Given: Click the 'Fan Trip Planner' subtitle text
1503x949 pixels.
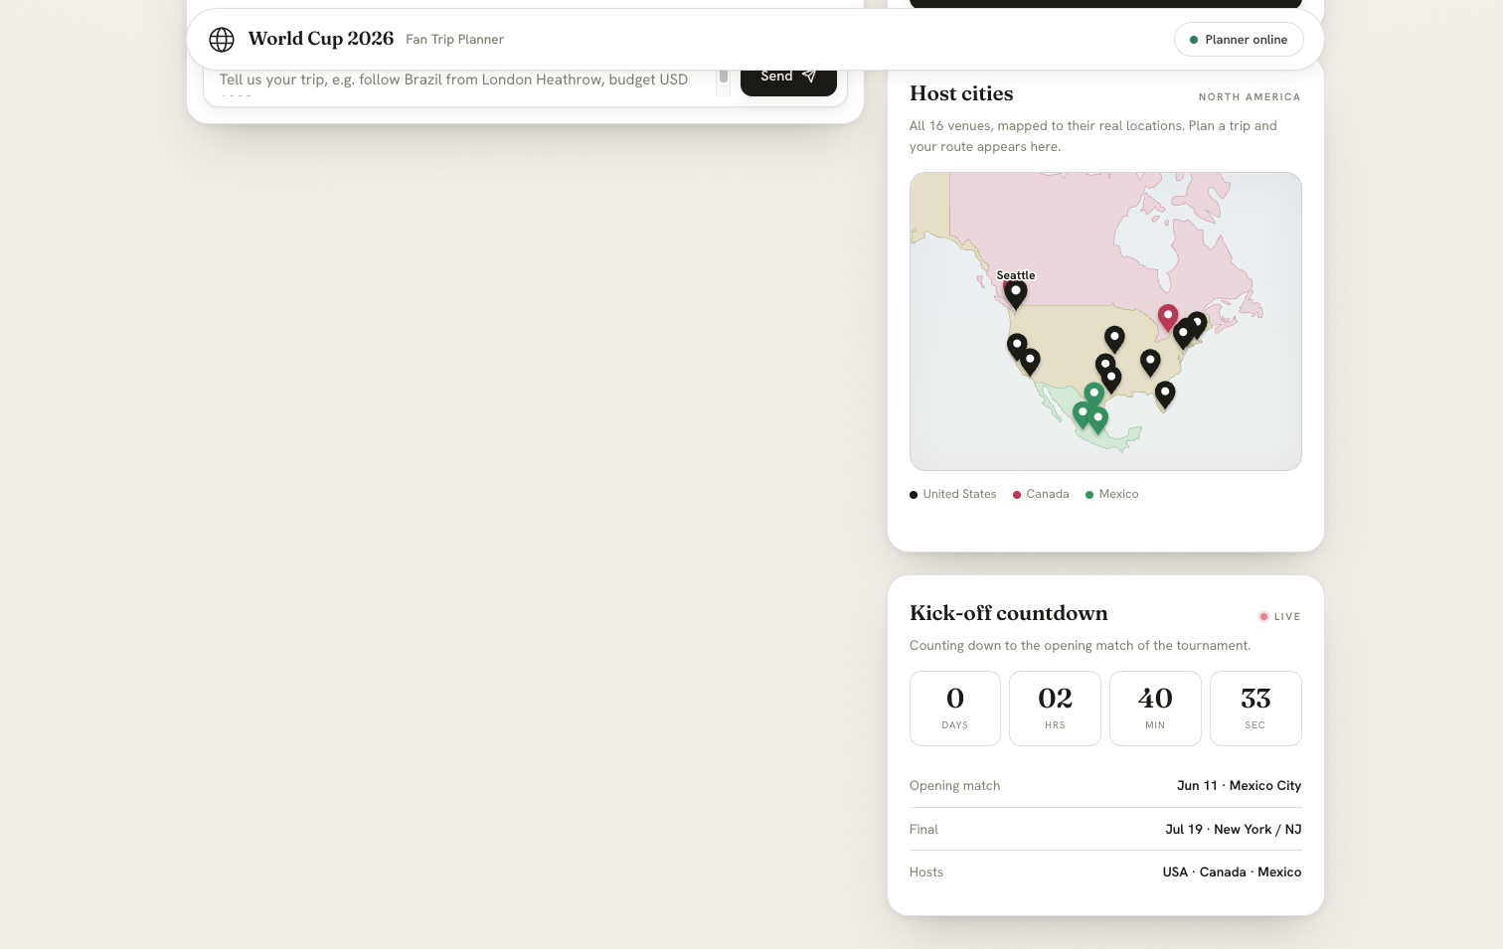Looking at the screenshot, I should (454, 40).
